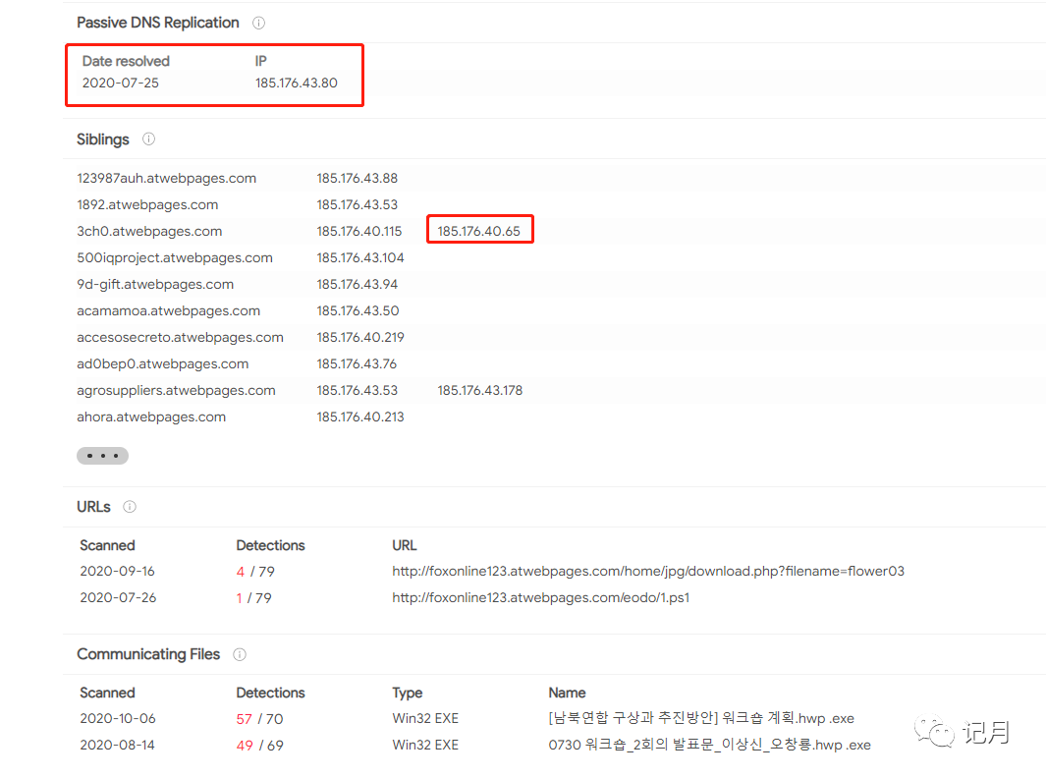Open sibling 1892.atwebpages.com
This screenshot has height=778, width=1046.
147,205
